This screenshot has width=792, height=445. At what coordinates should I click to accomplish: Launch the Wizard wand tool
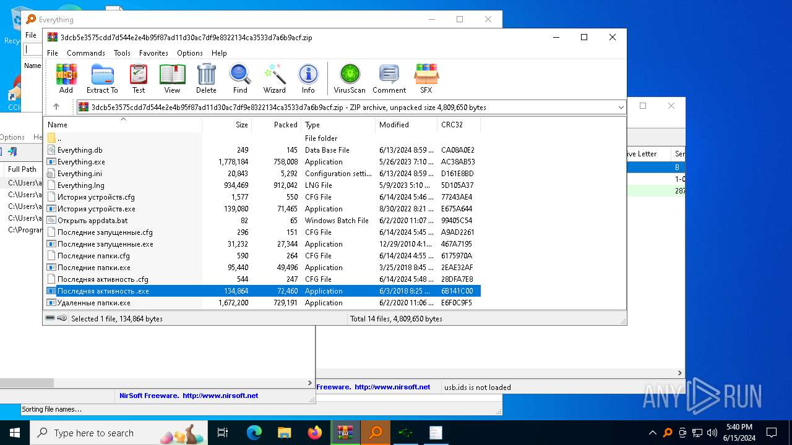click(x=274, y=78)
